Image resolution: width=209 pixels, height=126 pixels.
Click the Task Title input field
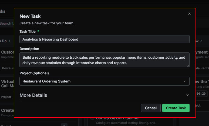click(x=104, y=39)
